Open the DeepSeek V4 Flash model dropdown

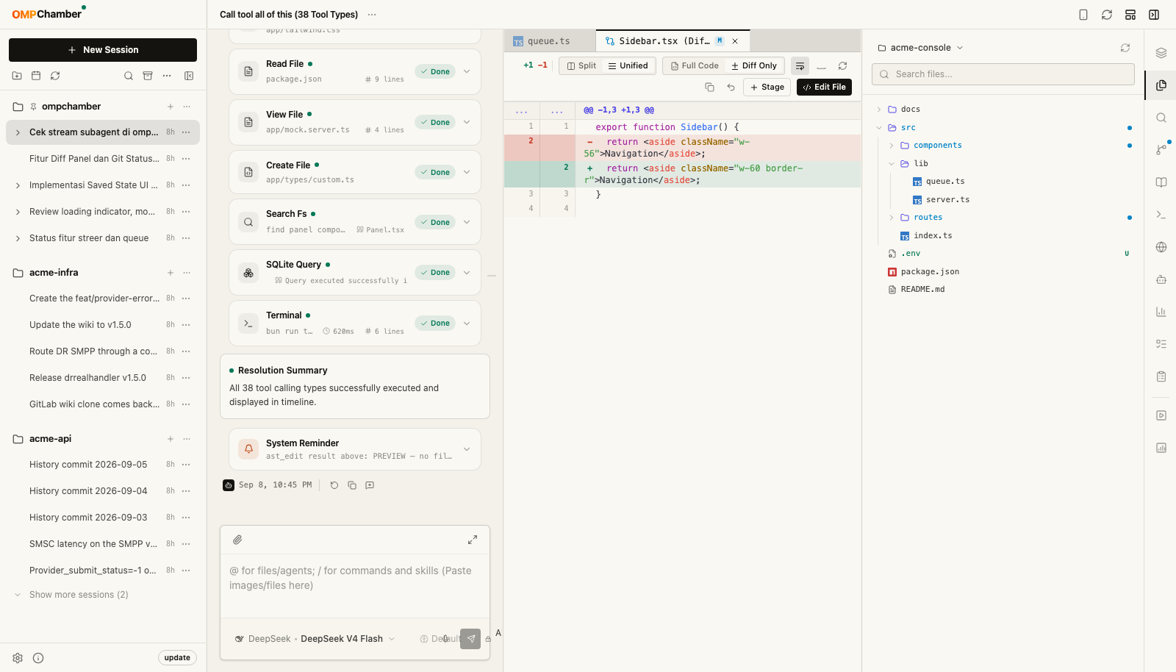(315, 639)
